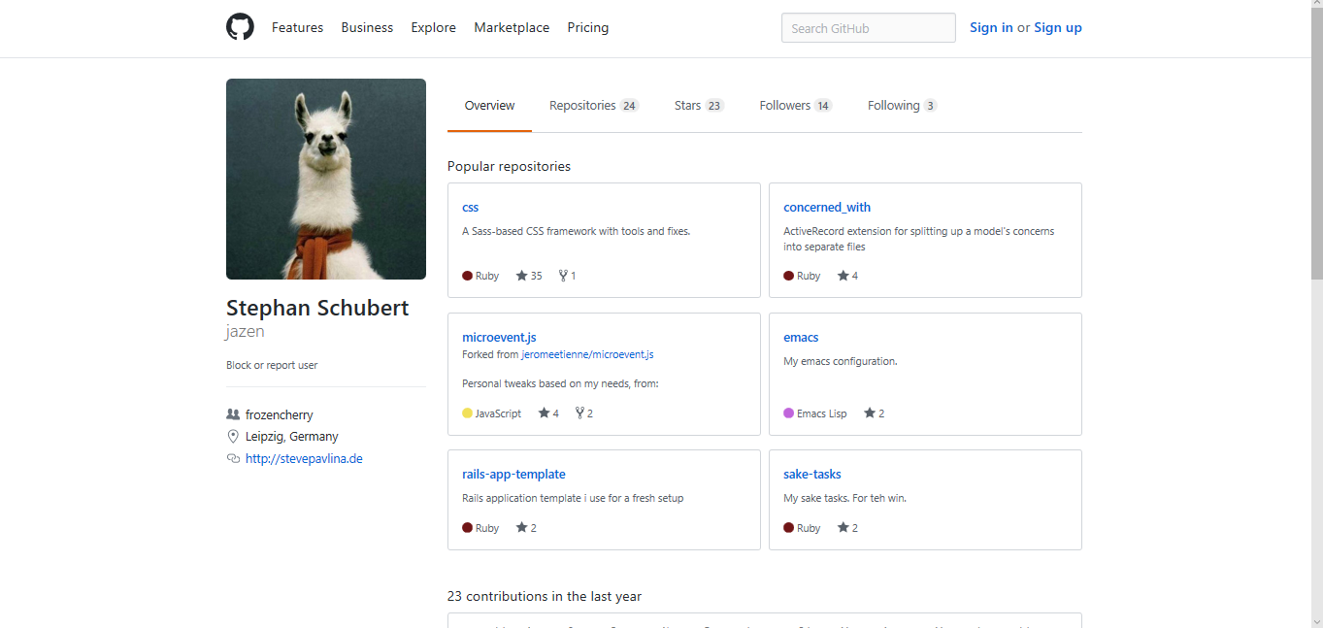Click the llama profile avatar image
Image resolution: width=1323 pixels, height=628 pixels.
point(326,179)
